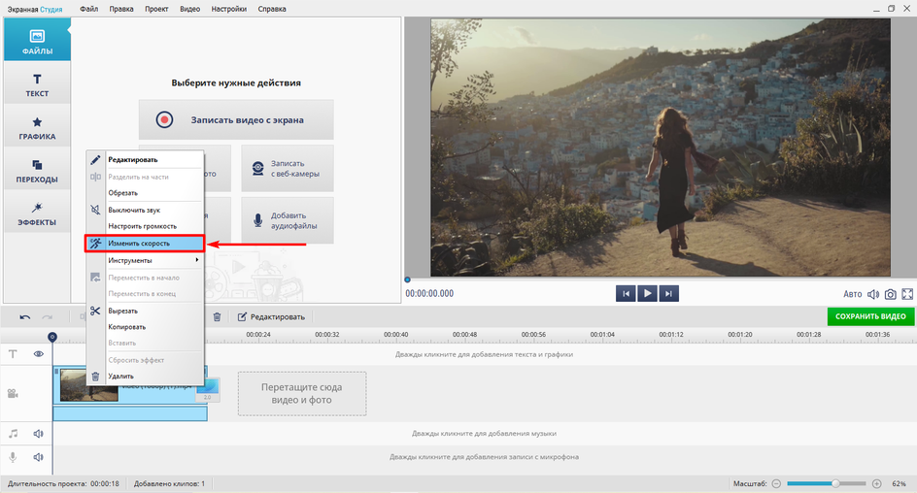917x493 pixels.
Task: Click the preview seek bar handle
Action: (x=408, y=279)
